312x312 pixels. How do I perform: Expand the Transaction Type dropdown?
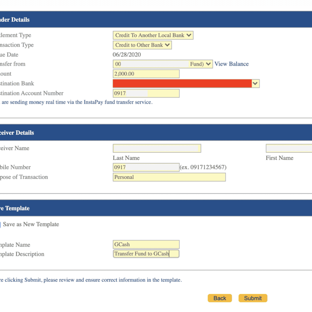click(142, 45)
